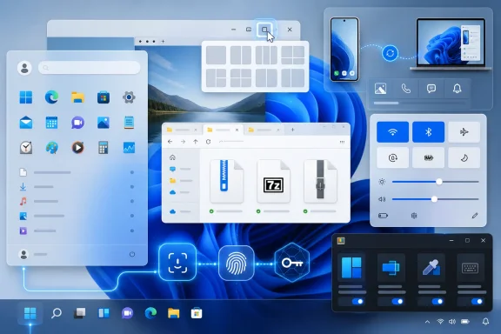Open the Photos tab in Phone Link panel
Image resolution: width=501 pixels, height=334 pixels.
coord(380,89)
